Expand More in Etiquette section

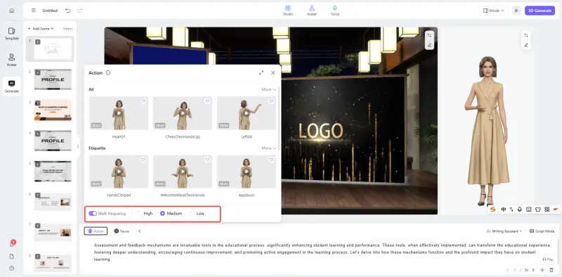click(268, 148)
